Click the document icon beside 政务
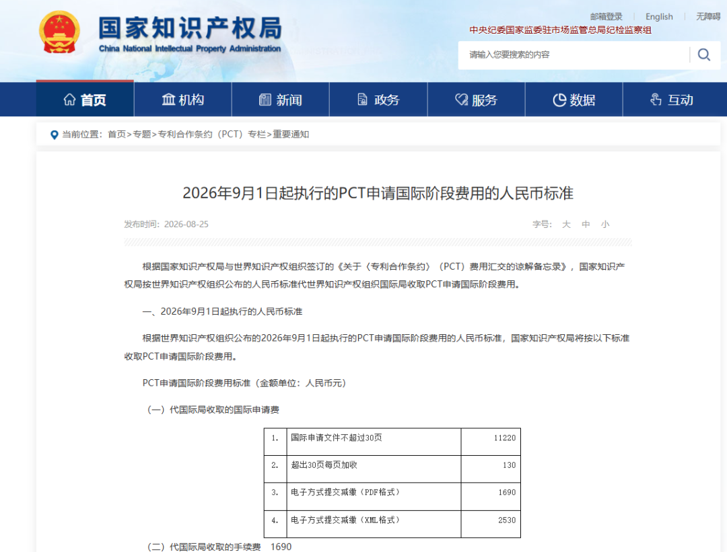 click(363, 100)
